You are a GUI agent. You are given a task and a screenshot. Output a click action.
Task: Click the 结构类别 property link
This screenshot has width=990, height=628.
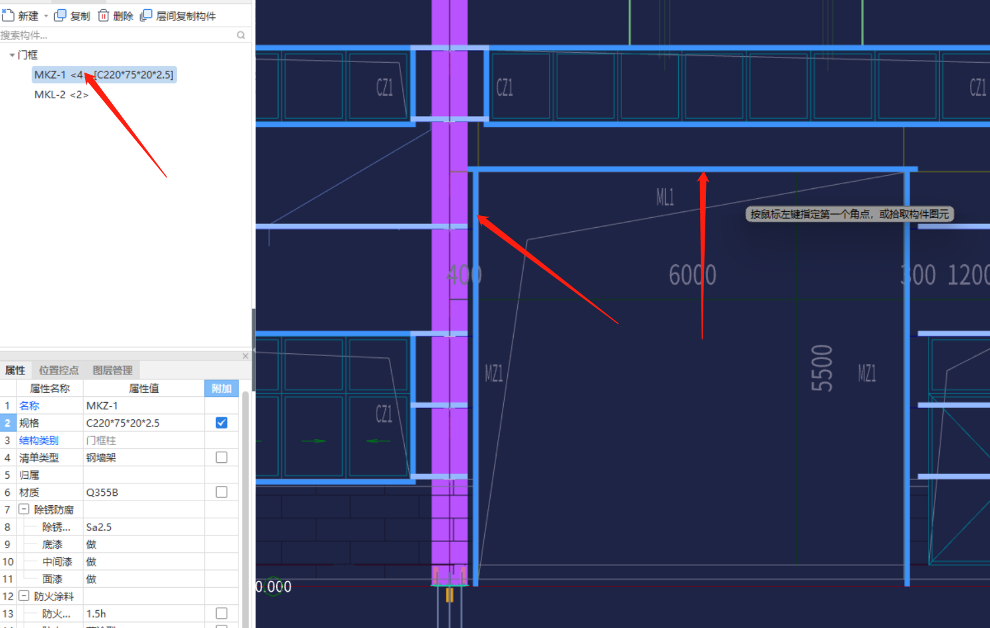coord(39,440)
